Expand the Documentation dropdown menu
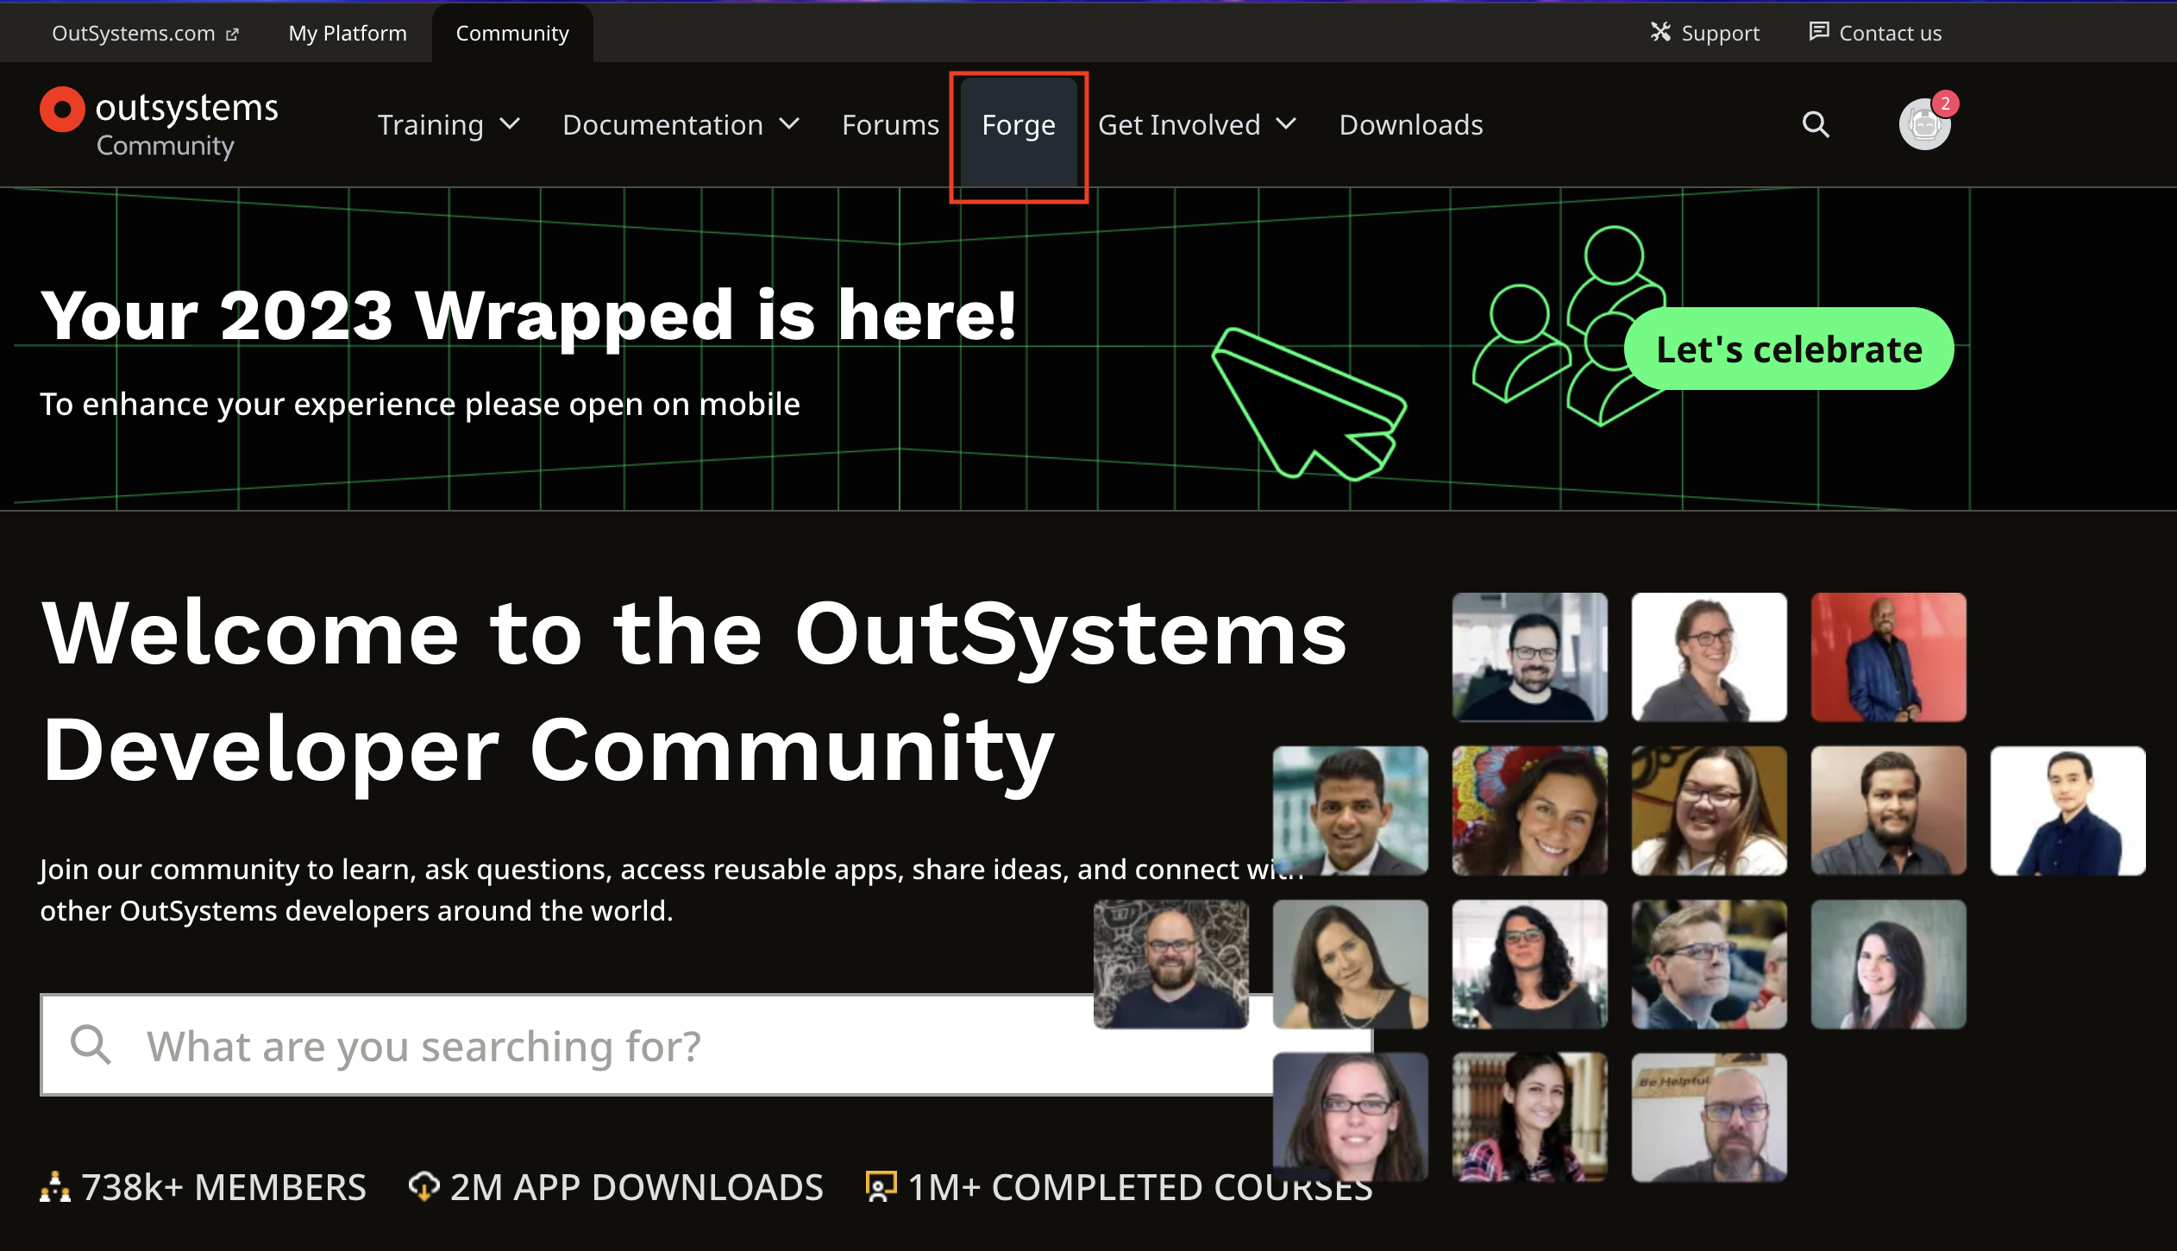 click(x=681, y=125)
